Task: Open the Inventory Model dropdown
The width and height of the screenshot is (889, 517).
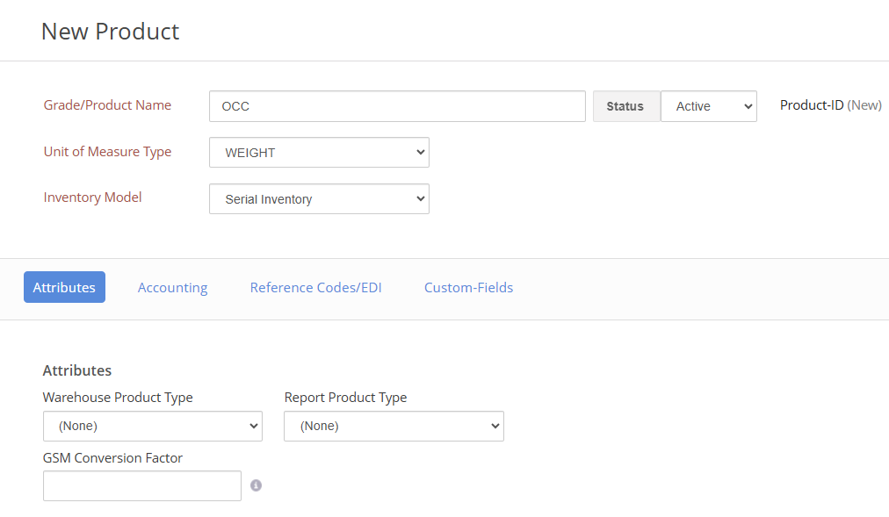Action: [319, 199]
